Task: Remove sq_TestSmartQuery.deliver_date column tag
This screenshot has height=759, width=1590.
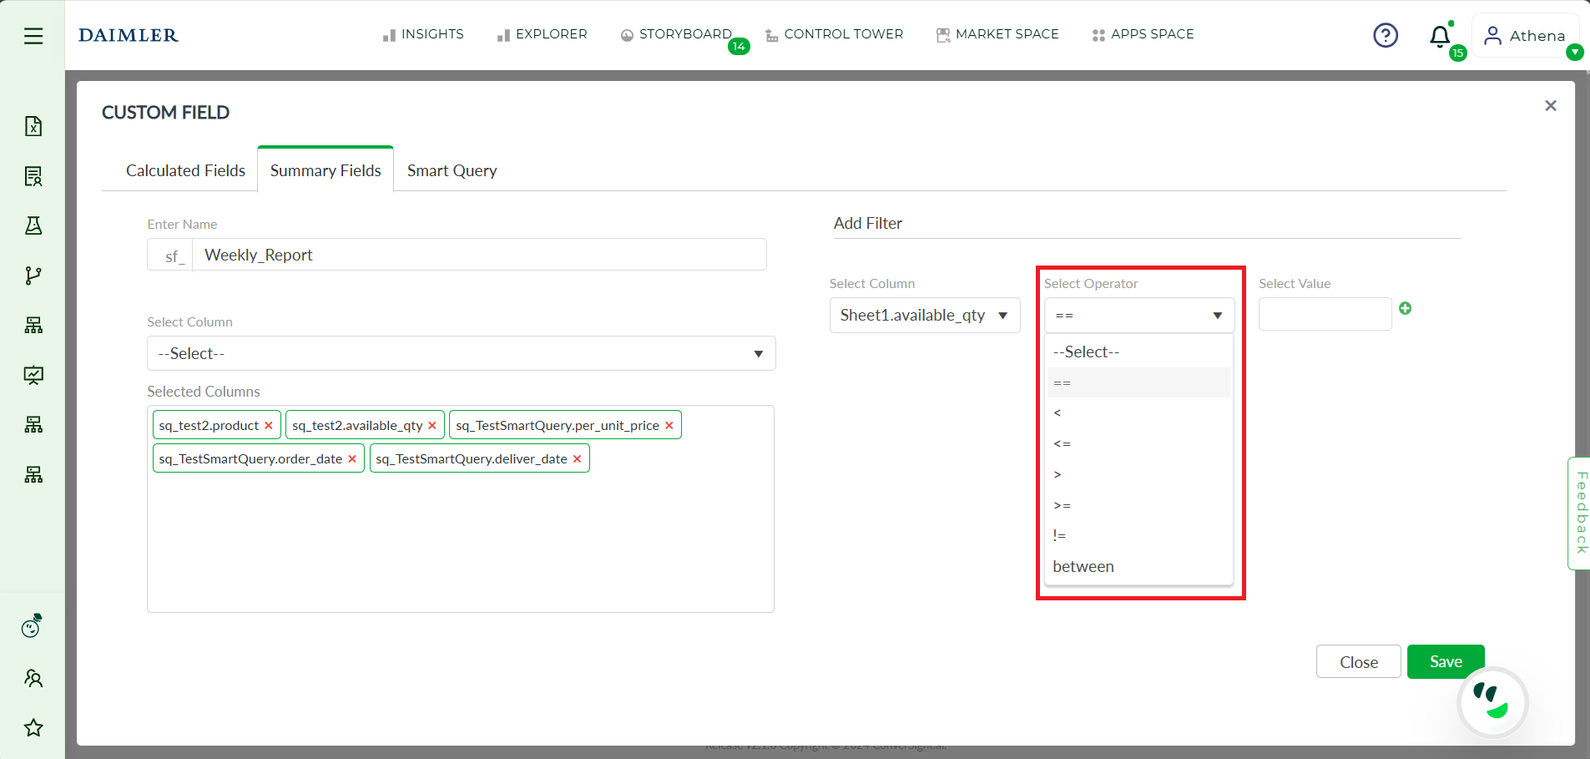Action: click(577, 458)
